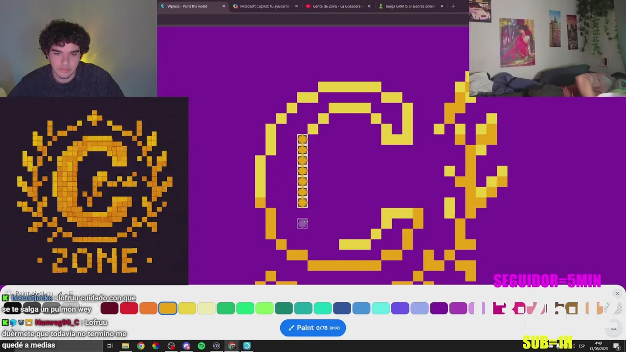Viewport: 626px width, 352px height.
Task: Choose the indigo color swatch
Action: [x=400, y=308]
